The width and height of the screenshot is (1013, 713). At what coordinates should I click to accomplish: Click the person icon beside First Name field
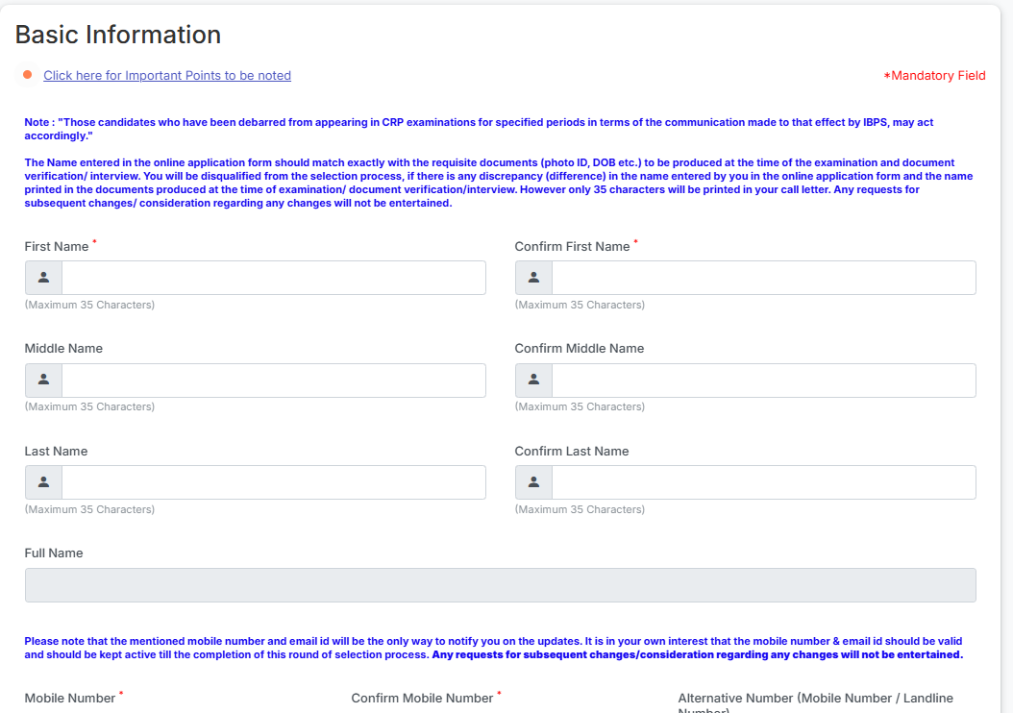(x=43, y=278)
